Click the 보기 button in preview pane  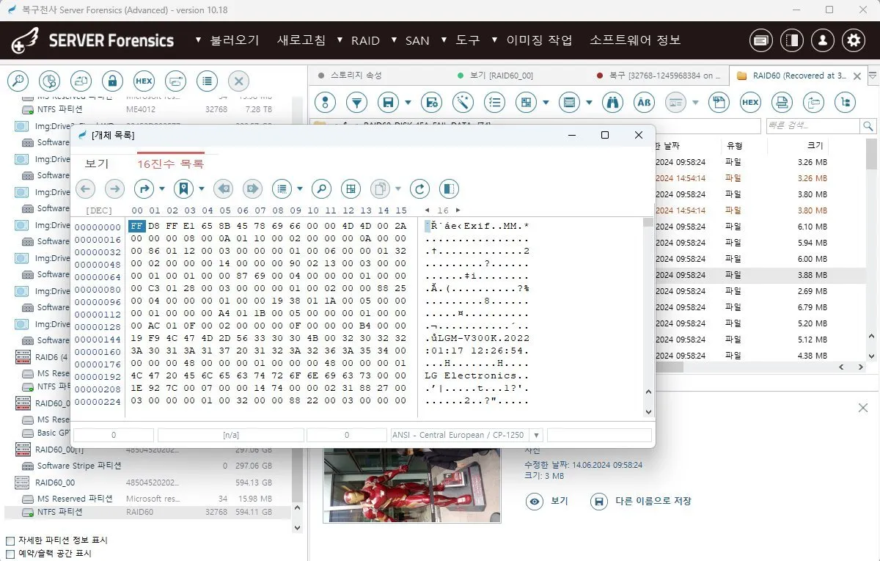click(547, 502)
